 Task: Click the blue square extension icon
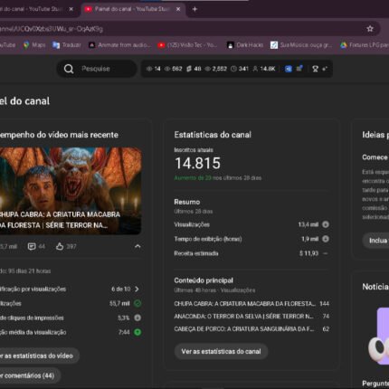289,69
